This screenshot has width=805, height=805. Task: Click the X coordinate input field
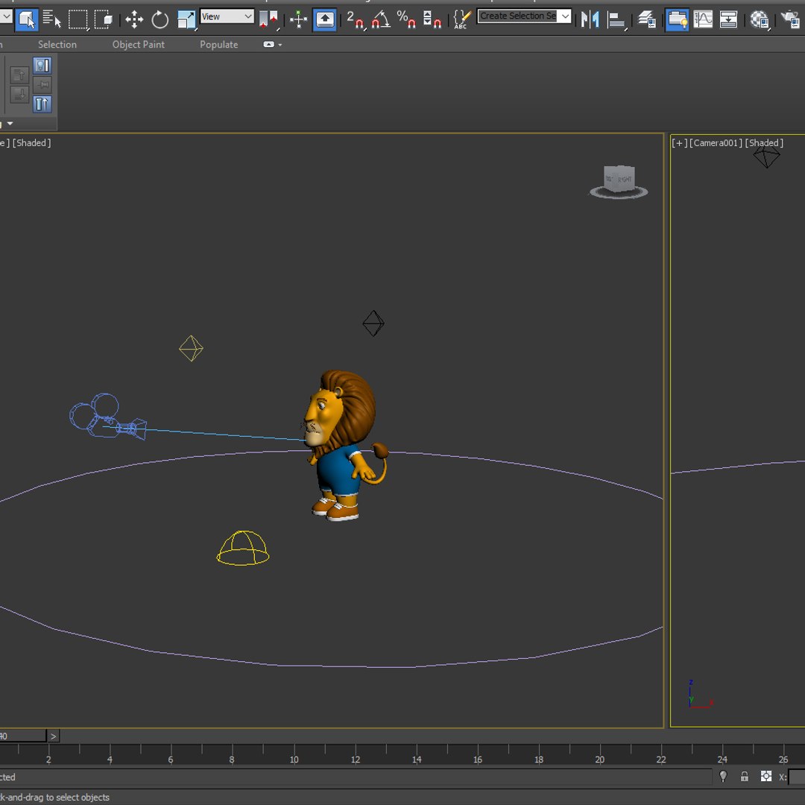coord(797,777)
